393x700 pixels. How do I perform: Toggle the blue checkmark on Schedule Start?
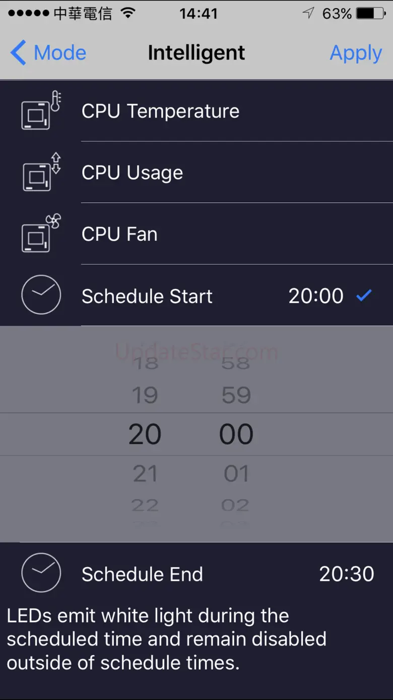pos(364,296)
